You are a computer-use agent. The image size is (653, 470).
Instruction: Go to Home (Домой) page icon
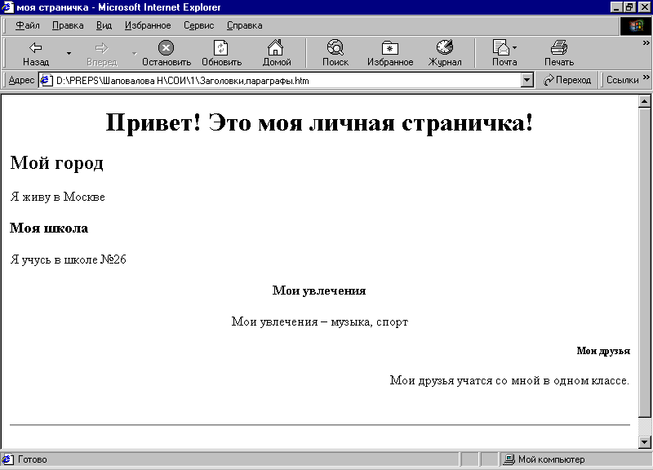click(x=276, y=48)
